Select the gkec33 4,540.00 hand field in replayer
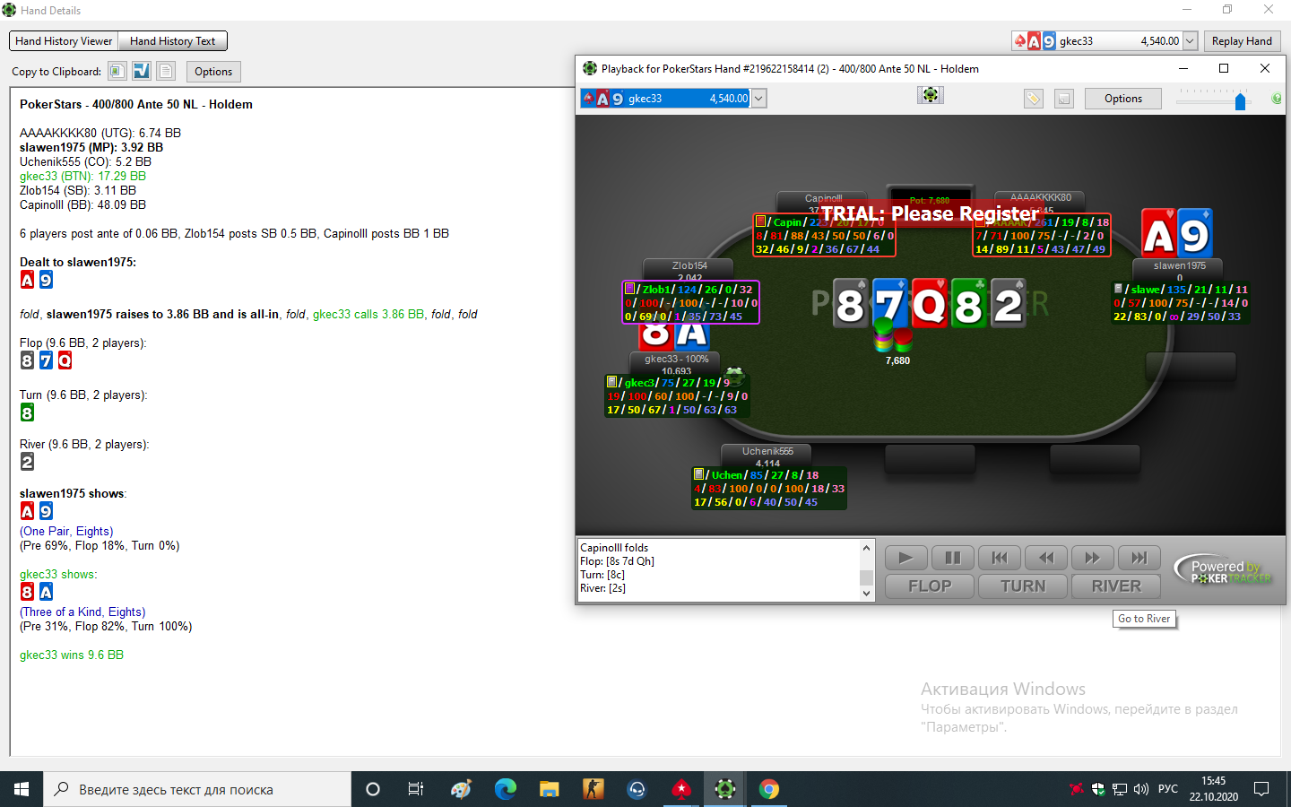The height and width of the screenshot is (807, 1291). pos(665,99)
